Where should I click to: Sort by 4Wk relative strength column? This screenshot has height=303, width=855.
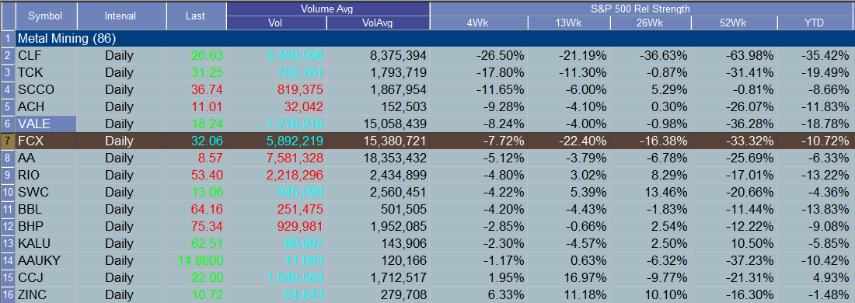click(x=478, y=23)
